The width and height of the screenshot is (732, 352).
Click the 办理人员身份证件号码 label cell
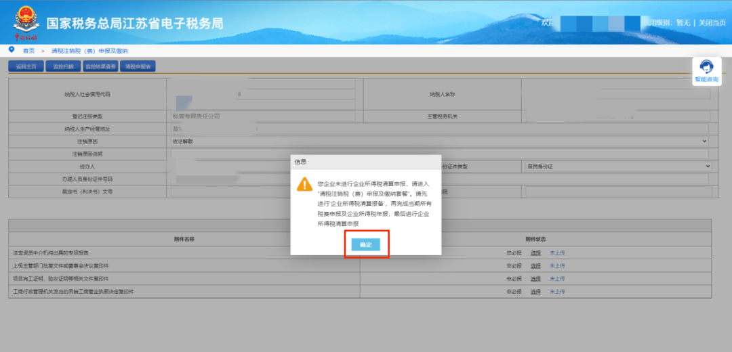[87, 179]
